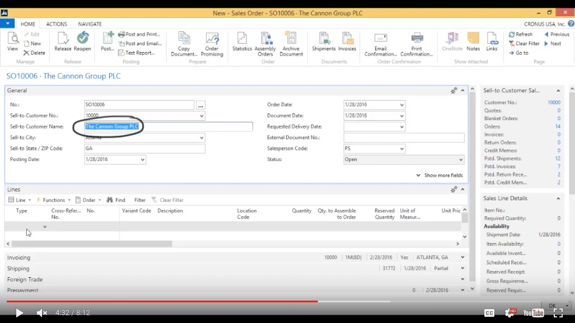
Task: Open the Posting Date picker
Action: 143,160
